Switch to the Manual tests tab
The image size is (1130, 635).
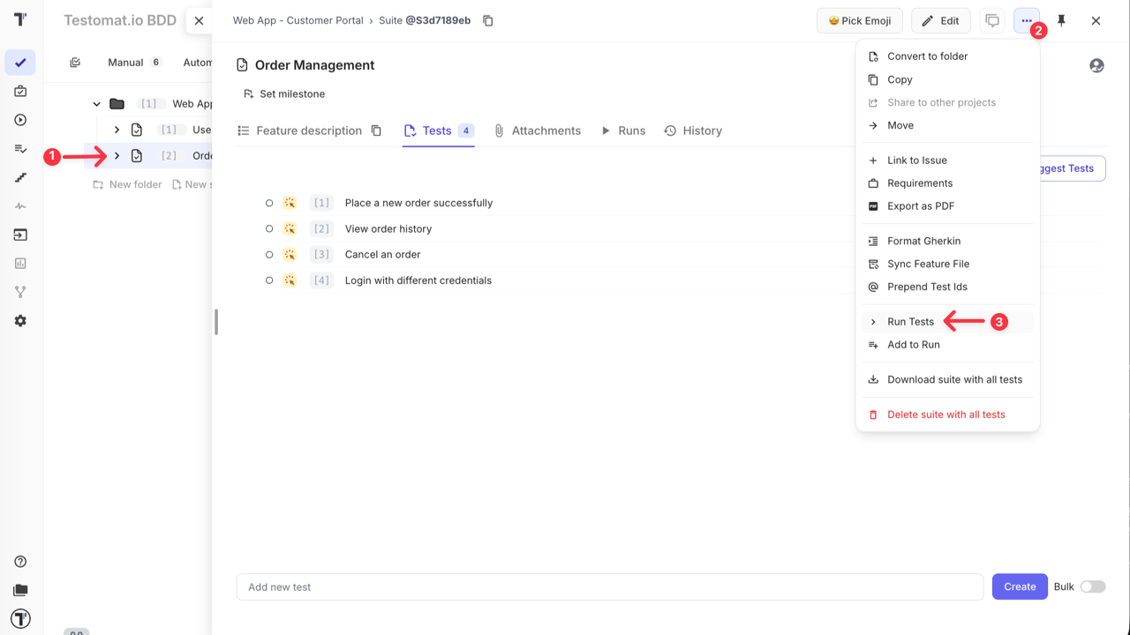coord(134,63)
